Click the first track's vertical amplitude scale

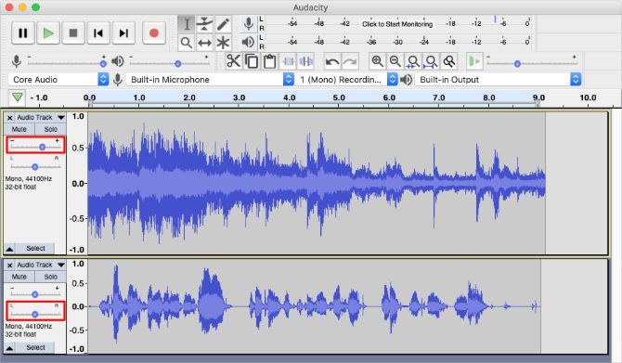77,183
